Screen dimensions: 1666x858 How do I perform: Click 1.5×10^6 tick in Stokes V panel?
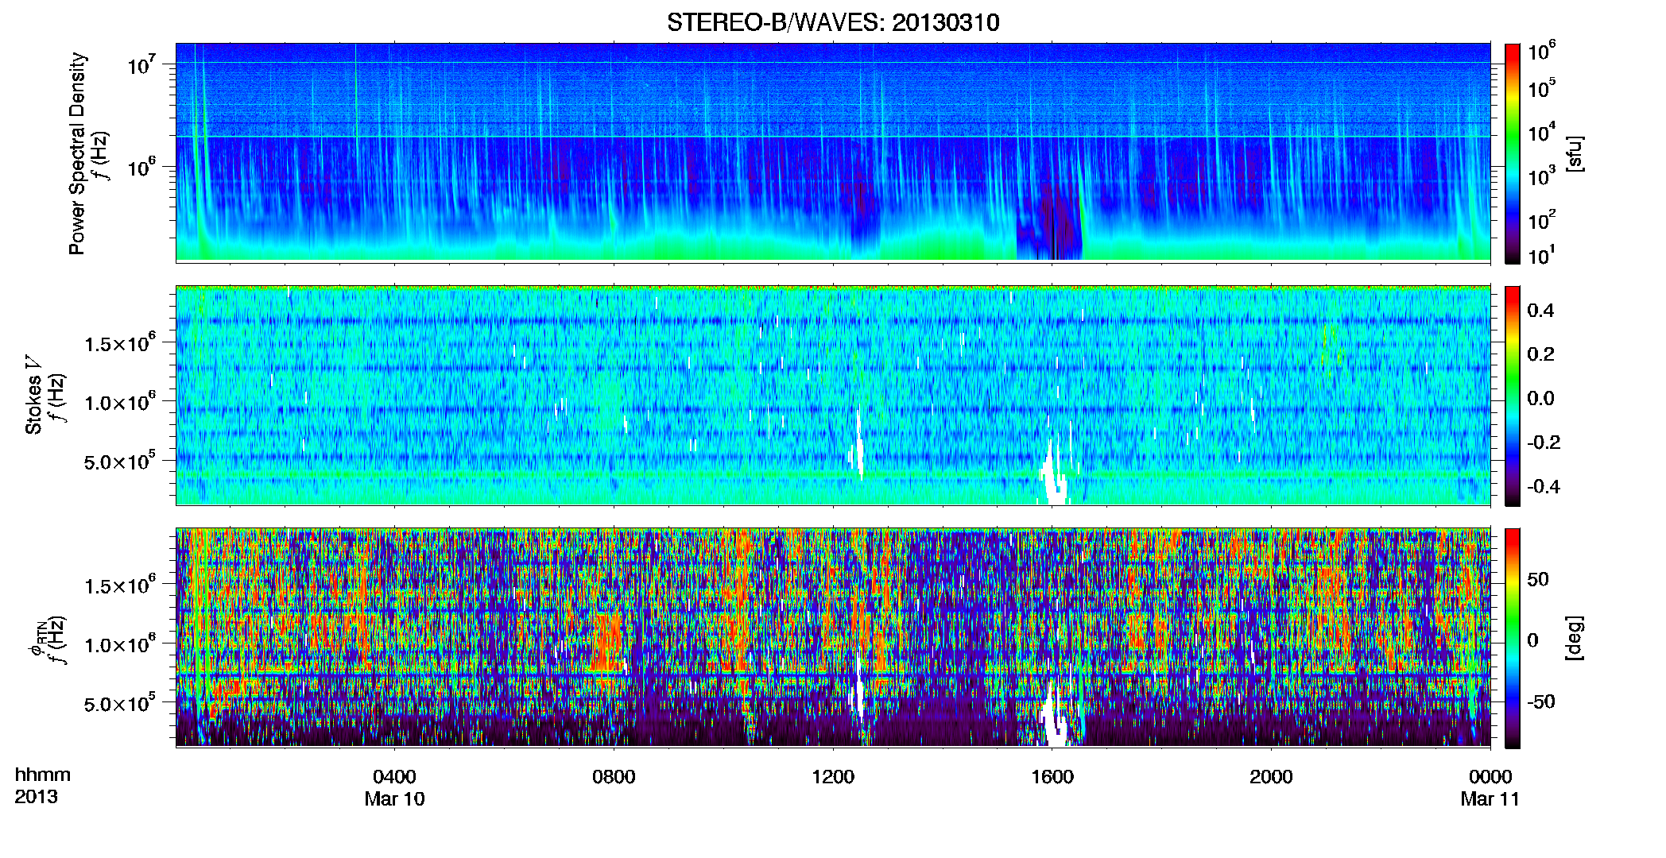[x=121, y=343]
